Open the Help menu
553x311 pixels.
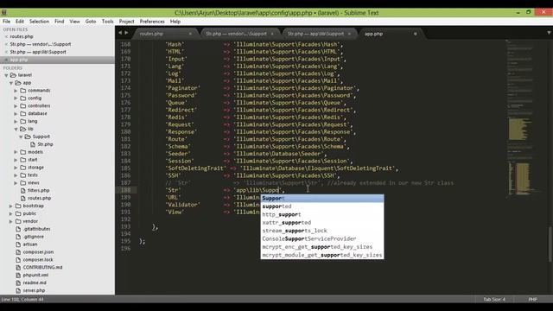point(175,22)
